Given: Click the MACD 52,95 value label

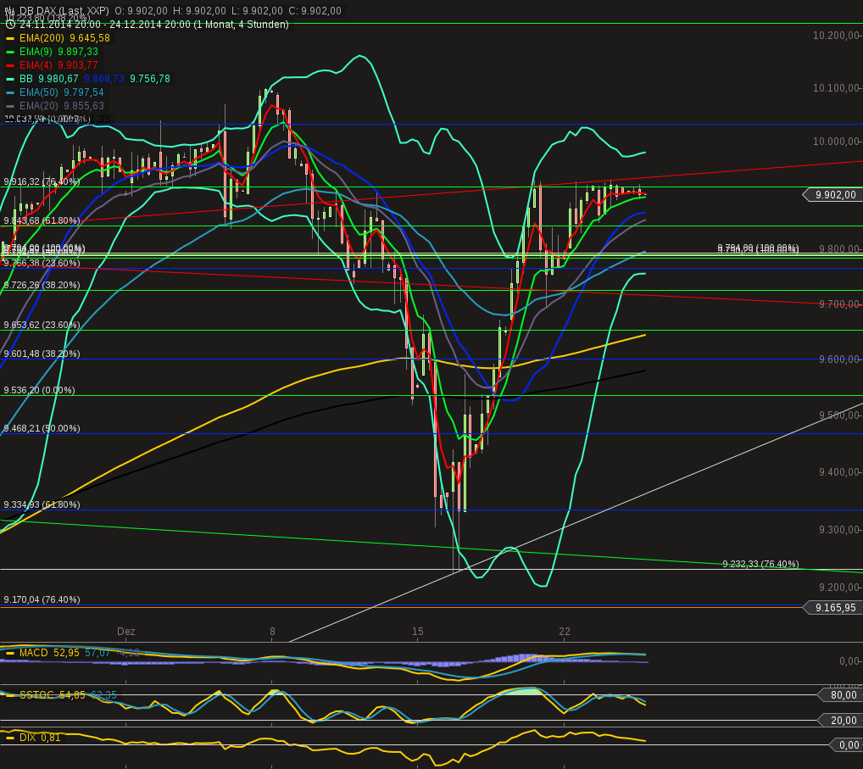Looking at the screenshot, I should 49,653.
